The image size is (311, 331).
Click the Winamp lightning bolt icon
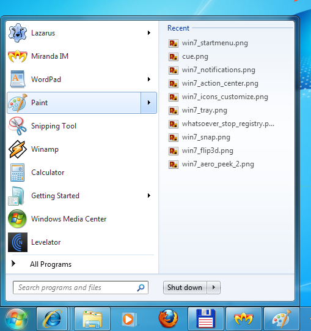tap(18, 149)
